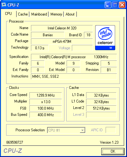Click the Level 2 value 512 KBytes
This screenshot has width=127, height=157.
click(x=101, y=108)
